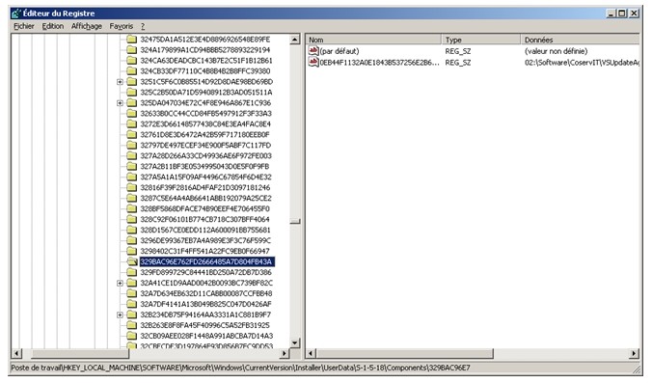Click folder icon of key 328C92F06101

[132, 220]
